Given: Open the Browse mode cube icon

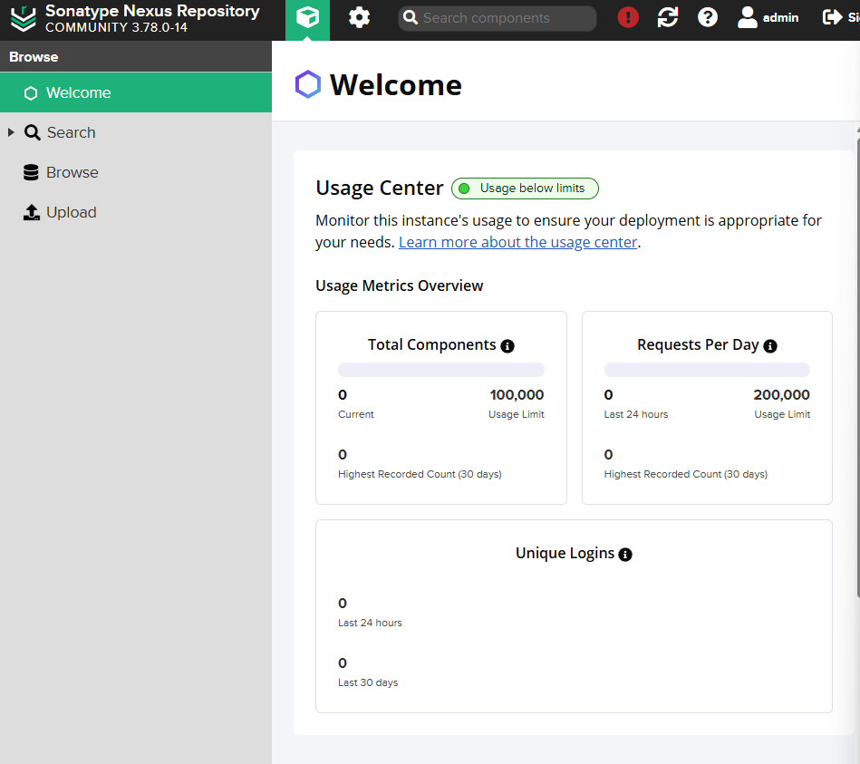Looking at the screenshot, I should pos(307,18).
